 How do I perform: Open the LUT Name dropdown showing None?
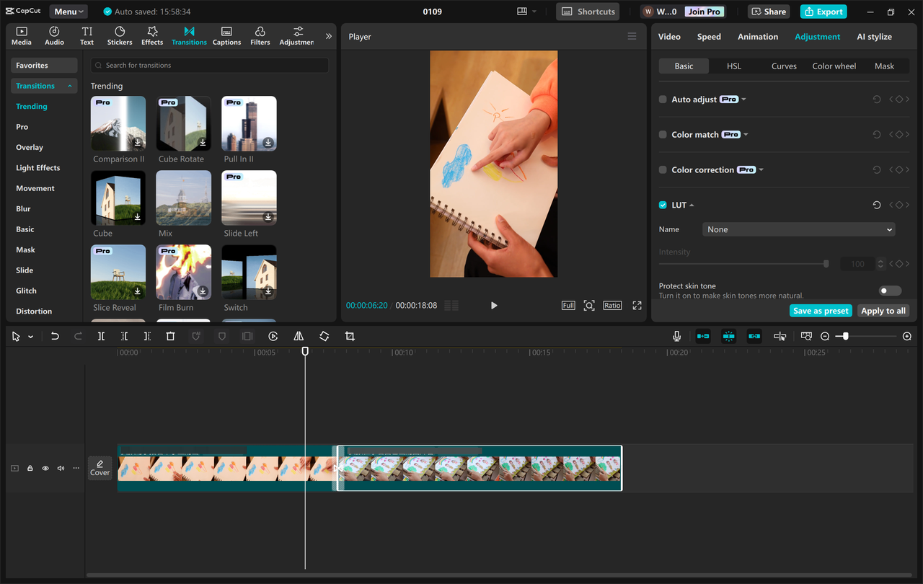[798, 229]
